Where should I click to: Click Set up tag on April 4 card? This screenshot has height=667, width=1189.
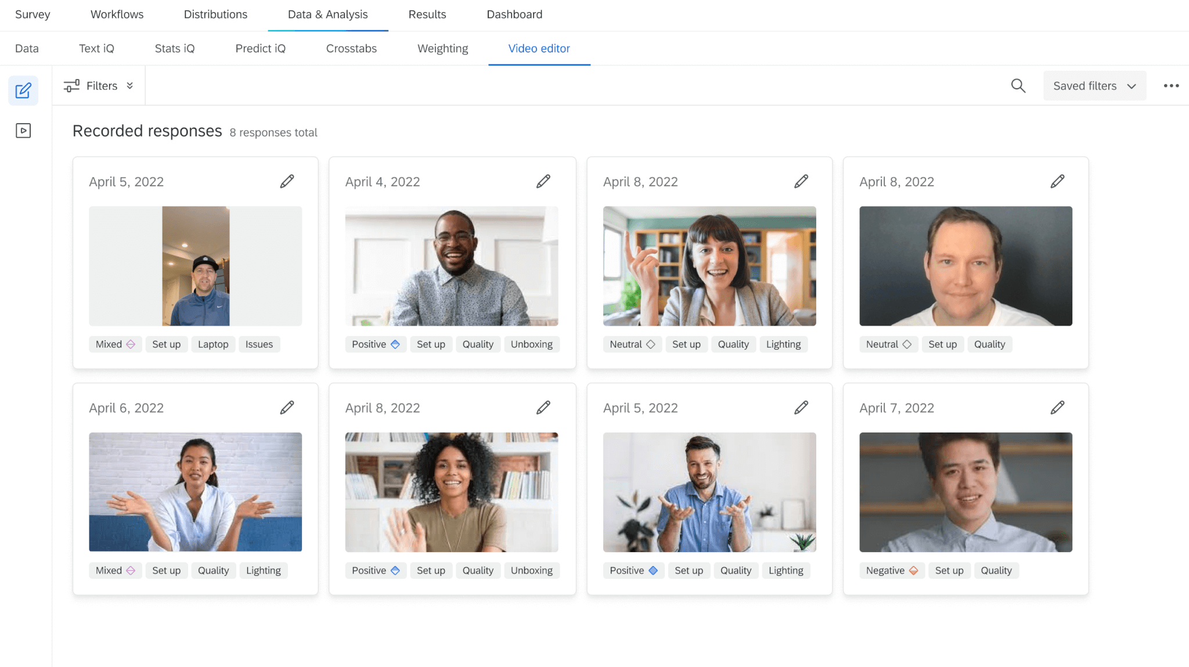(431, 344)
